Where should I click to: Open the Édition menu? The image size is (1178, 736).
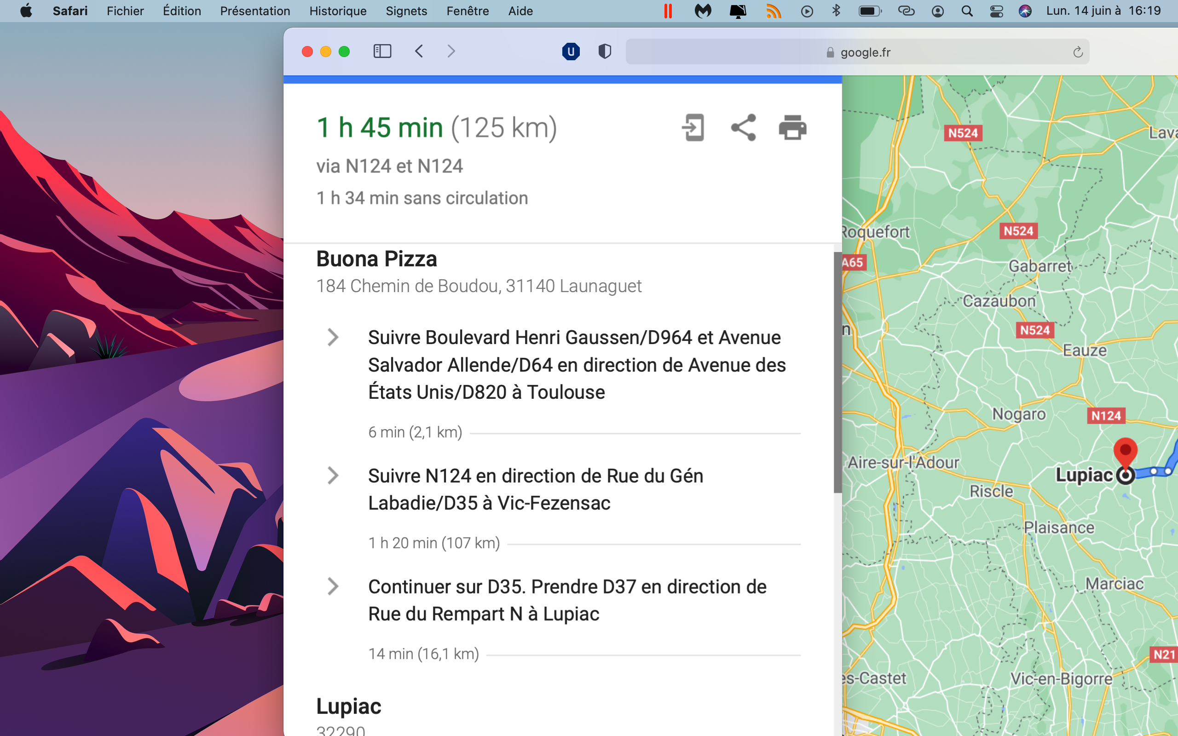(182, 11)
